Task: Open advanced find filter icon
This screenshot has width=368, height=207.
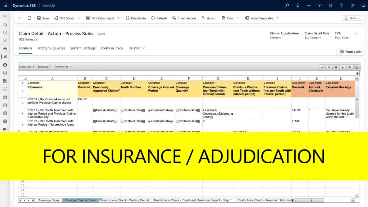Action: coord(320,5)
